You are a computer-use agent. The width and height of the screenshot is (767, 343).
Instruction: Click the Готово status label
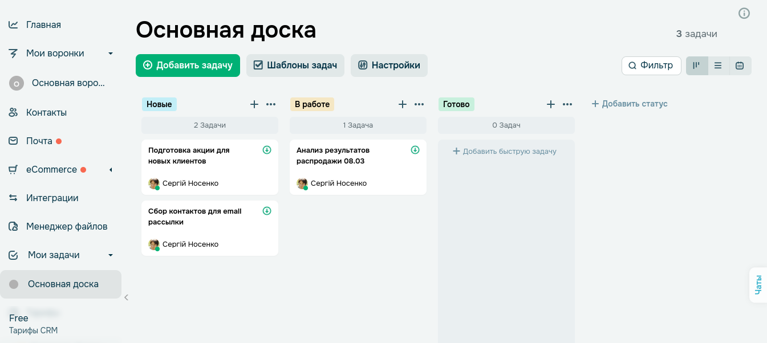[456, 104]
